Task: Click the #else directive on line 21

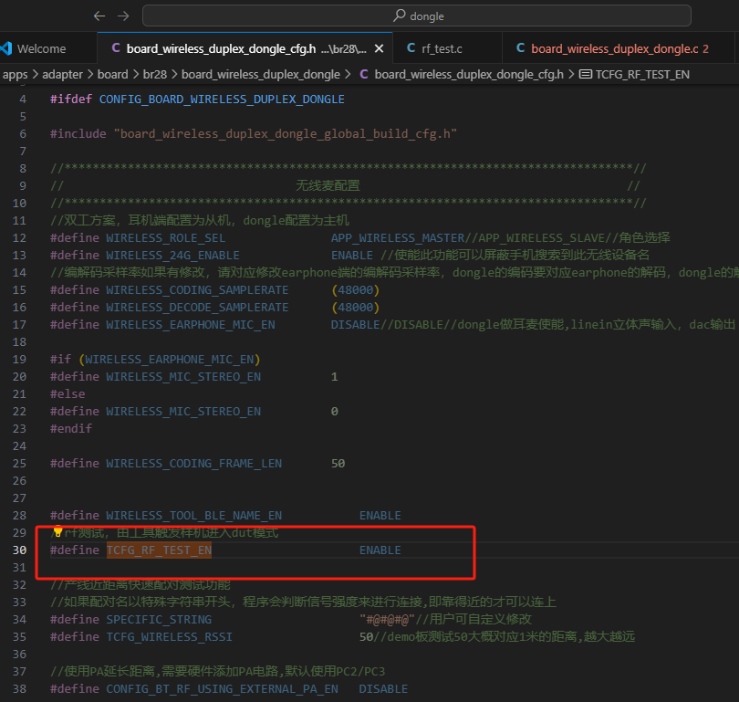Action: tap(68, 394)
